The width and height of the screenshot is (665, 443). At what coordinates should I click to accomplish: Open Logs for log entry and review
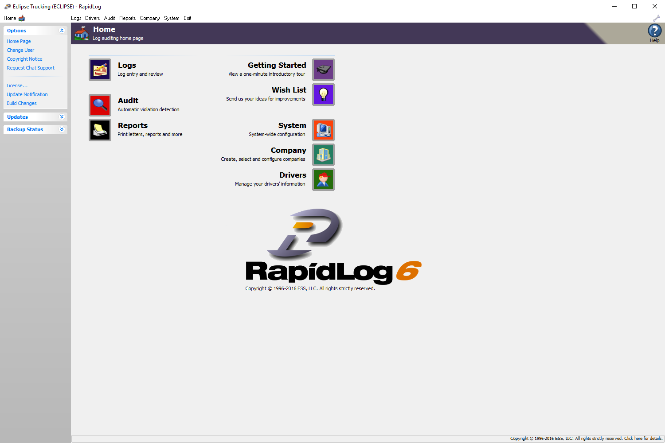point(100,70)
